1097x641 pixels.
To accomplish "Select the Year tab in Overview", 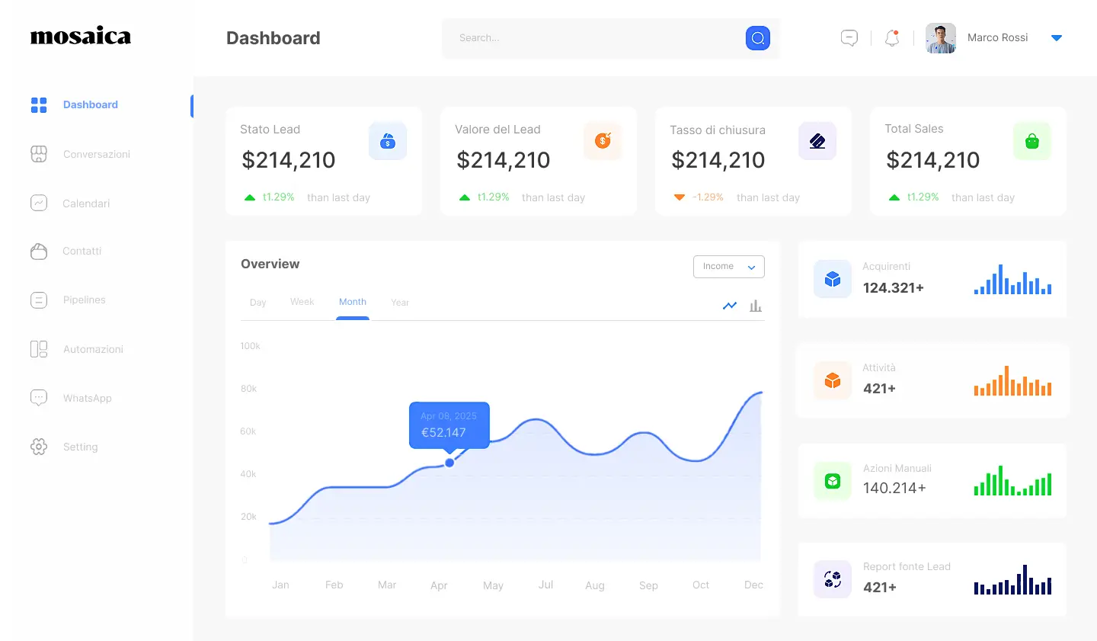I will tap(400, 303).
